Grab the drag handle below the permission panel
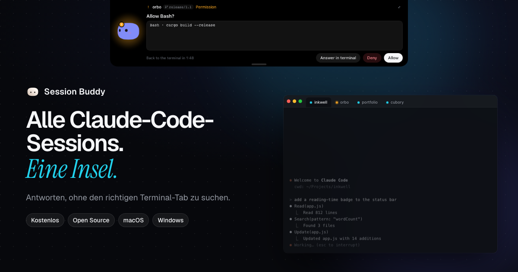518x272 pixels. pos(259,64)
